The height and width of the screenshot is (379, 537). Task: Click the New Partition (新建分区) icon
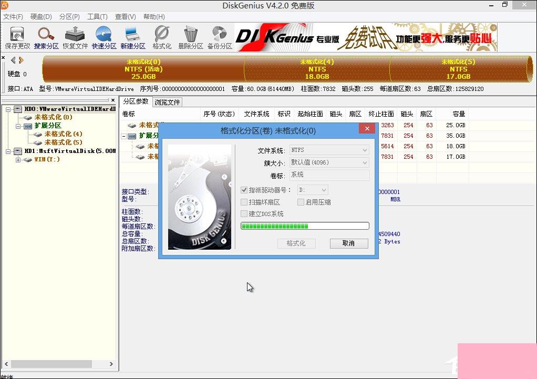pos(133,38)
